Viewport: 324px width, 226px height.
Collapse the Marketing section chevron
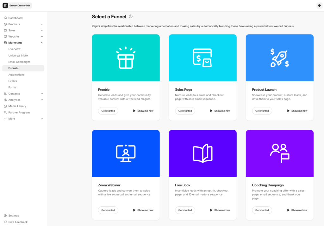tap(42, 43)
